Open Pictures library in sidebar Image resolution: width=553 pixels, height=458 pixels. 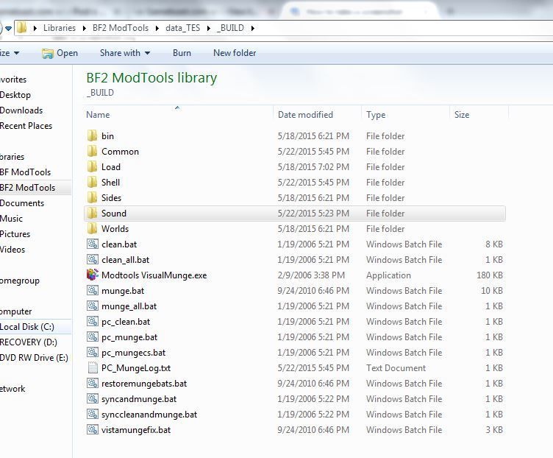pos(15,234)
